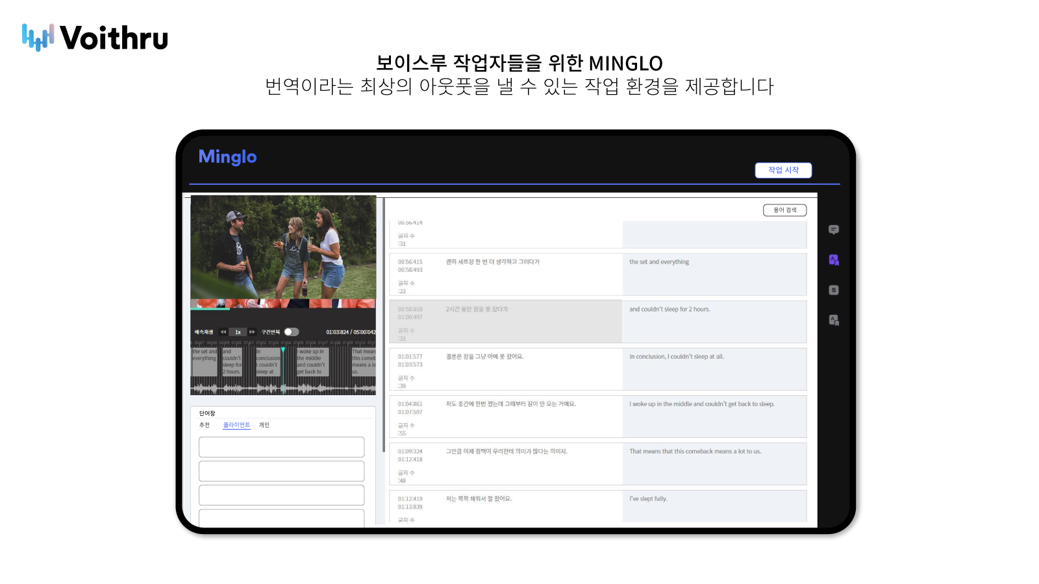Click the S icon in right sidebar
The width and height of the screenshot is (1039, 584).
[834, 290]
